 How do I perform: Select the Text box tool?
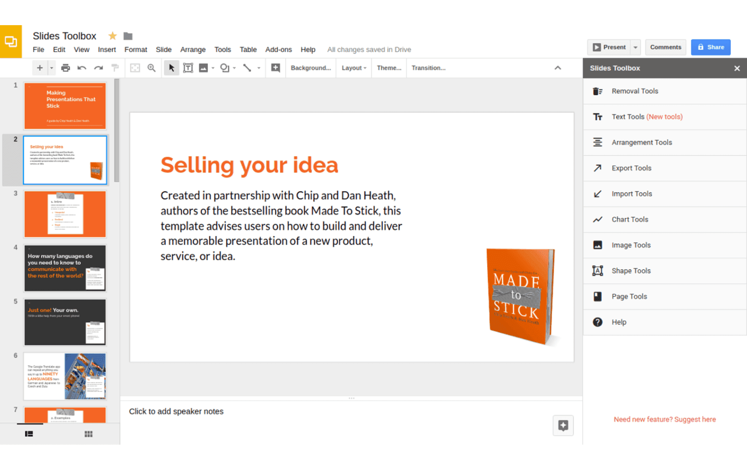point(188,68)
